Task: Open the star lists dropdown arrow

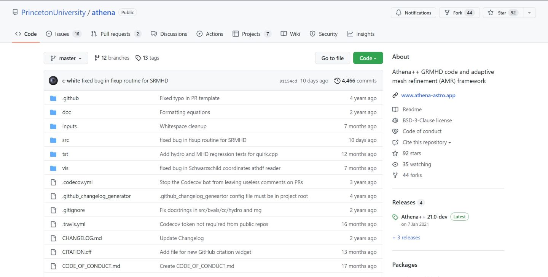Action: [x=529, y=13]
